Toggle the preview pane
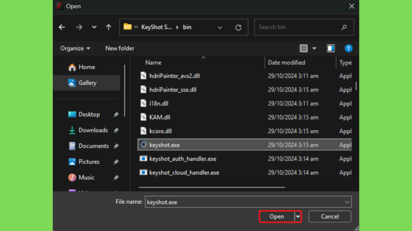Viewport: 412px width, 231px height. click(x=331, y=49)
